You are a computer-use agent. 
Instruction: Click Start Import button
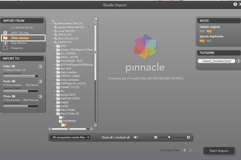219,151
